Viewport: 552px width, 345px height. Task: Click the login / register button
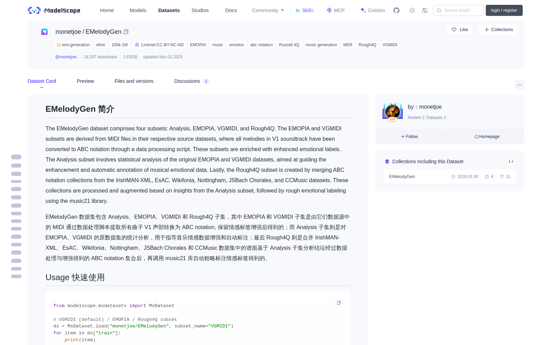[x=504, y=10]
